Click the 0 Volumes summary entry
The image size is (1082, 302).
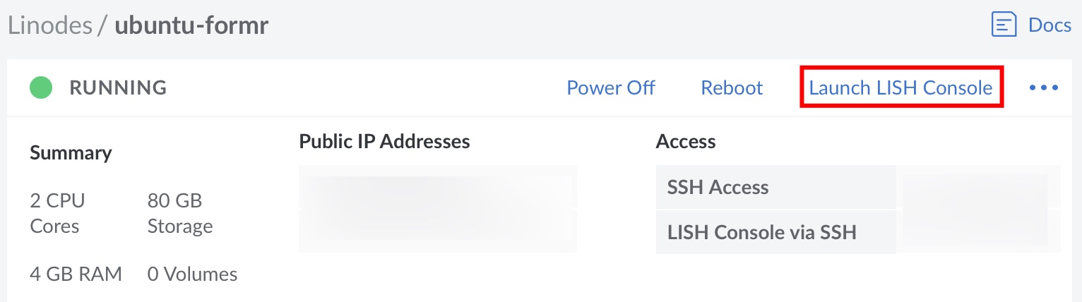click(x=192, y=274)
